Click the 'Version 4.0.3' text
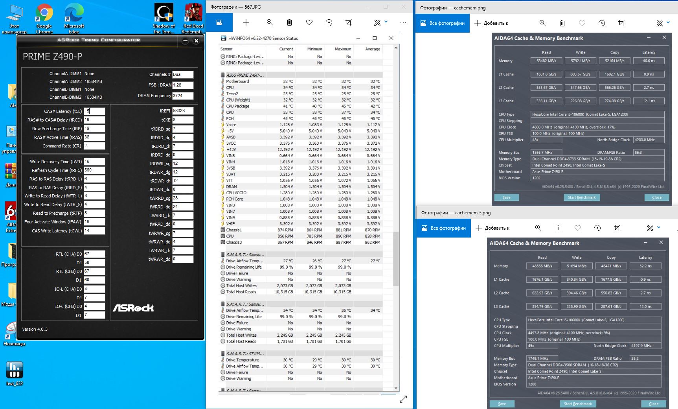Image resolution: width=678 pixels, height=409 pixels. click(35, 329)
